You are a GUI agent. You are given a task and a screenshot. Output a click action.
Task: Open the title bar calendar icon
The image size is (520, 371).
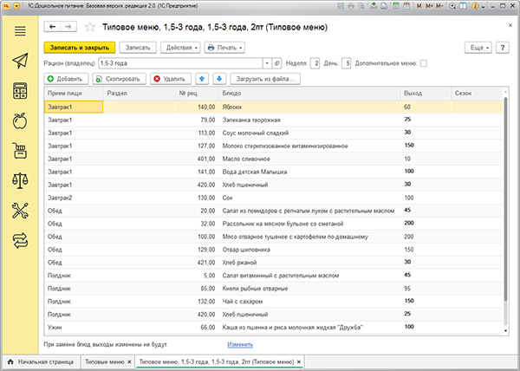pyautogui.click(x=406, y=6)
